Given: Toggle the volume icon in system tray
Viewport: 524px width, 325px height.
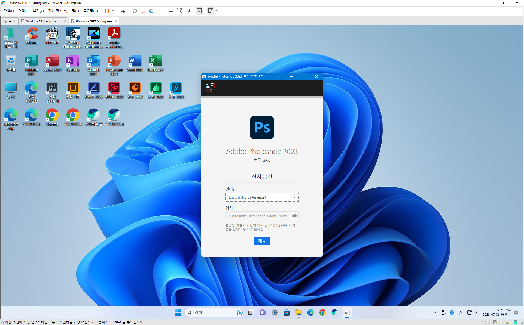Looking at the screenshot, I should tap(476, 312).
